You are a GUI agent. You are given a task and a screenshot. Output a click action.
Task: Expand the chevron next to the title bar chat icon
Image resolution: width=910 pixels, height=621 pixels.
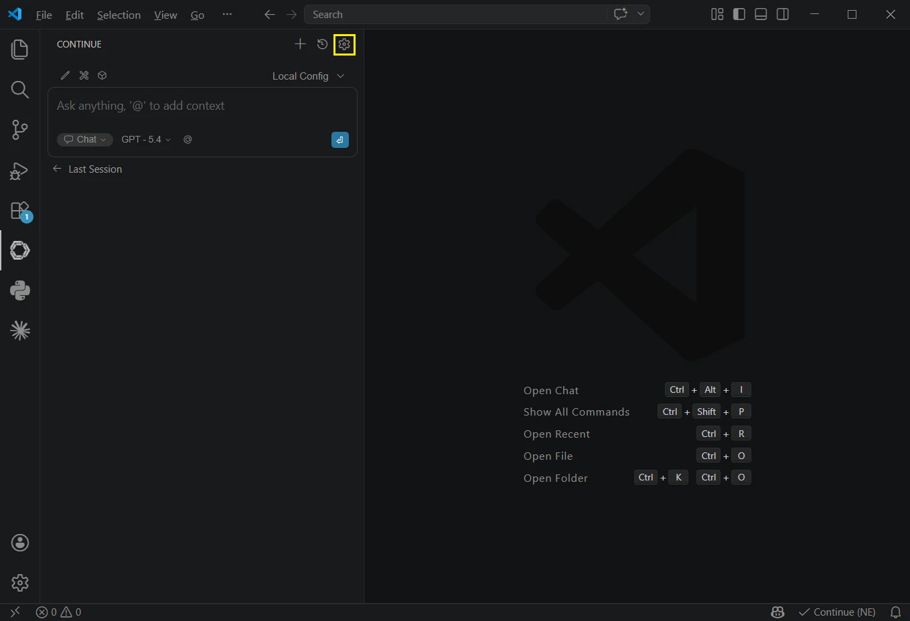point(640,14)
